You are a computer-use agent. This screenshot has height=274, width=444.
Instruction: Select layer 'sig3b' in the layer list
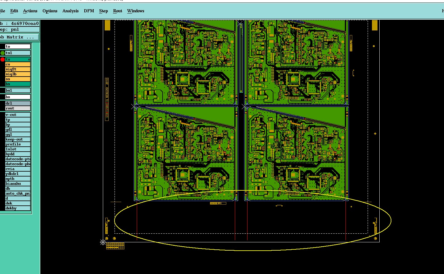[x=18, y=74]
